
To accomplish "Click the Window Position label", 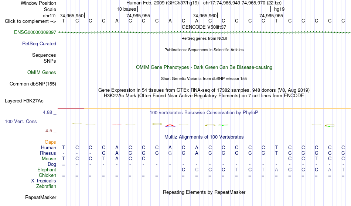I will tap(38, 3).
